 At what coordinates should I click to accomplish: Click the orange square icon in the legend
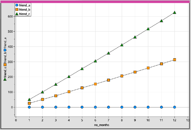(x=17, y=10)
